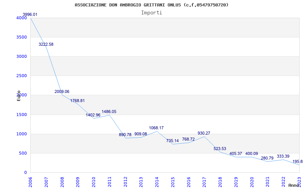Click the 1068.17 data label
Image resolution: width=303 pixels, height=189 pixels.
(156, 128)
